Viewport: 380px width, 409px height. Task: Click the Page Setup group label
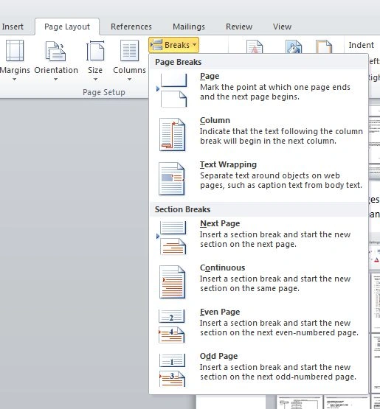(x=104, y=92)
